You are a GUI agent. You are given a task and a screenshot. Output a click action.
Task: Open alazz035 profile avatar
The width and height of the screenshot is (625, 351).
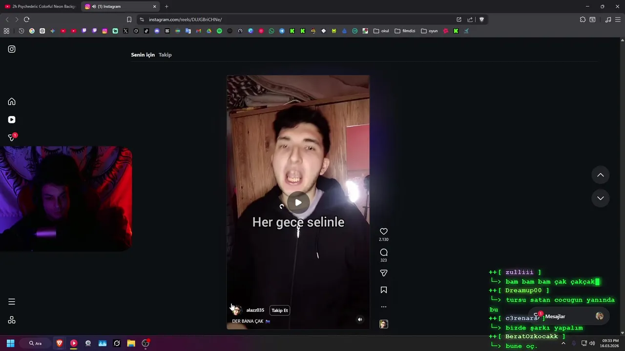click(237, 310)
